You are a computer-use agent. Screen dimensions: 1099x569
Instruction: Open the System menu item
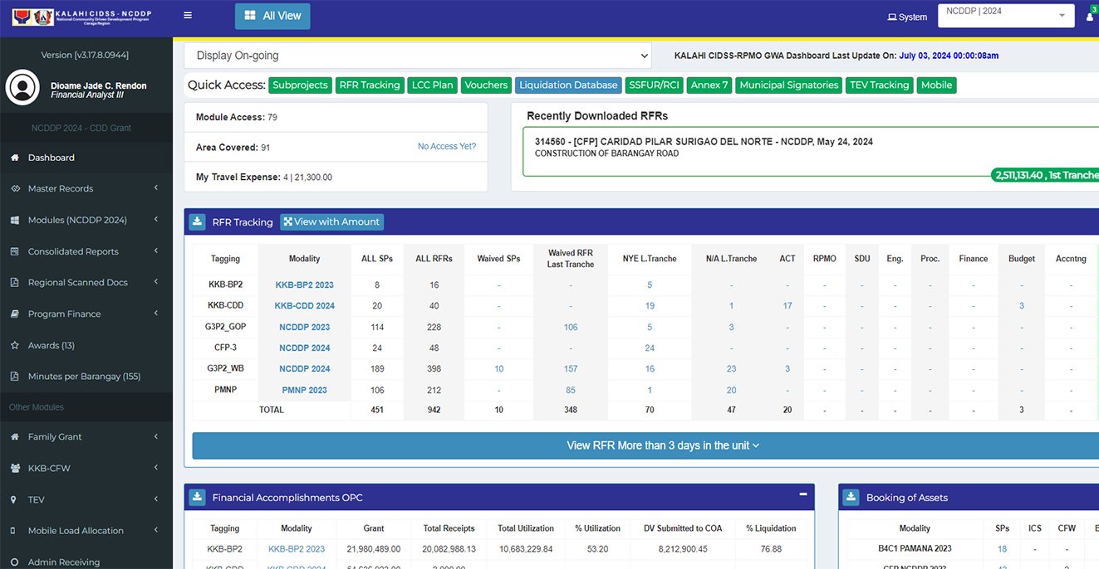point(906,16)
